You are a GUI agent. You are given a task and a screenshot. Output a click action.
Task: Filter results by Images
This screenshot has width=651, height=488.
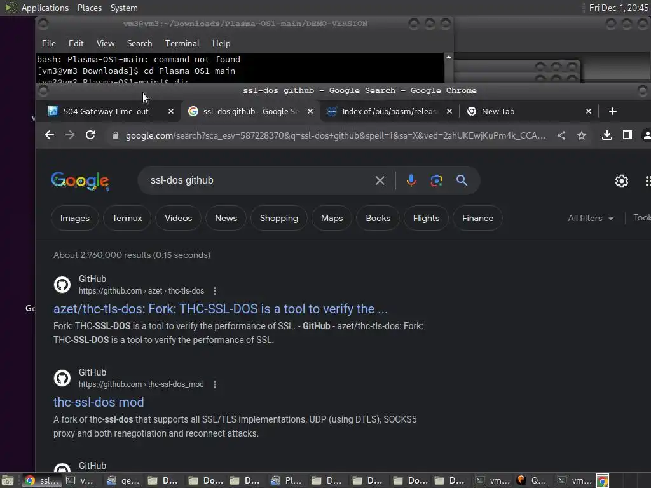click(75, 218)
